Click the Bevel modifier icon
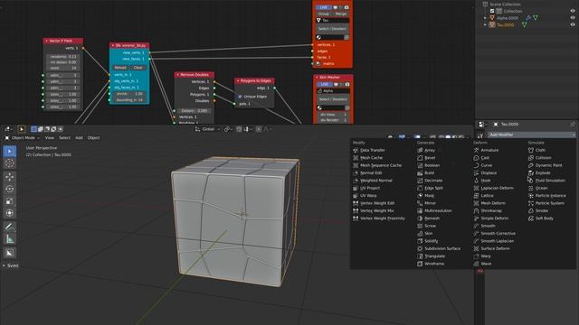 (420, 158)
